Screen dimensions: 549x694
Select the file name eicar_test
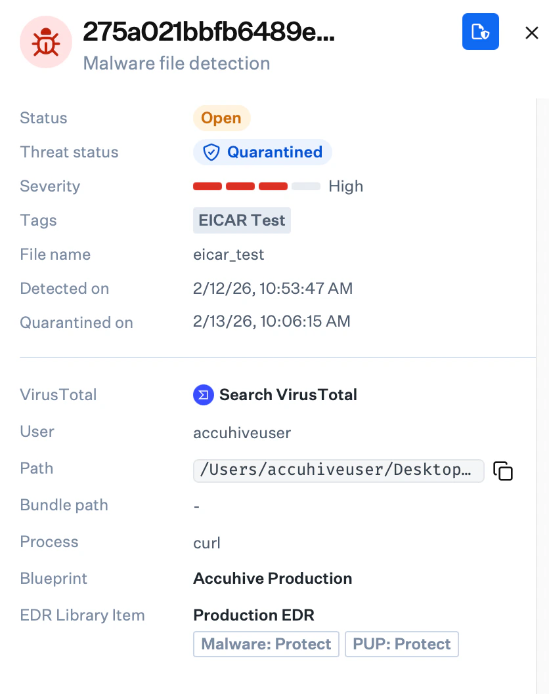point(228,255)
